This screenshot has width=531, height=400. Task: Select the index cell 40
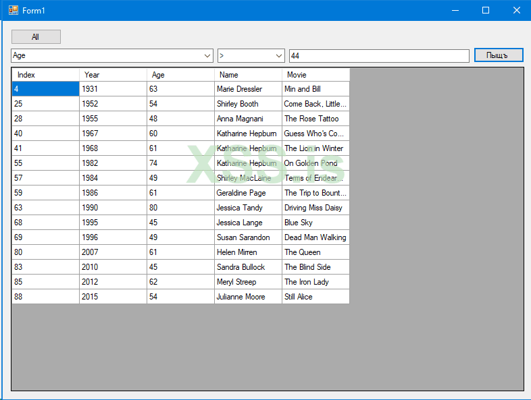(x=46, y=134)
